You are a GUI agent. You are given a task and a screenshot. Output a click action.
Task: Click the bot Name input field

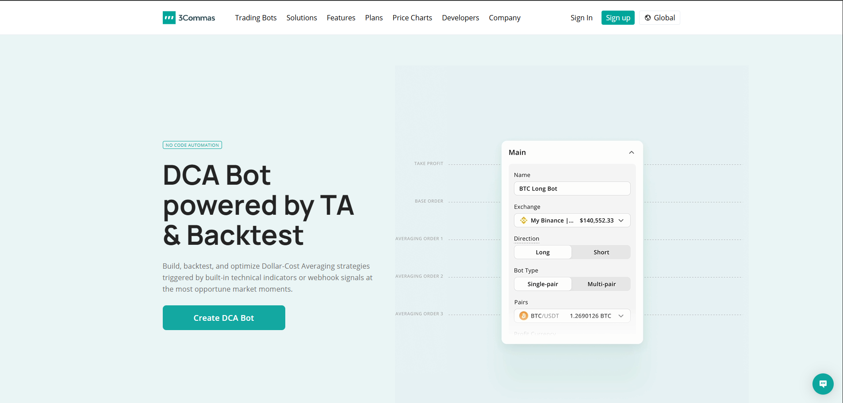click(x=572, y=189)
